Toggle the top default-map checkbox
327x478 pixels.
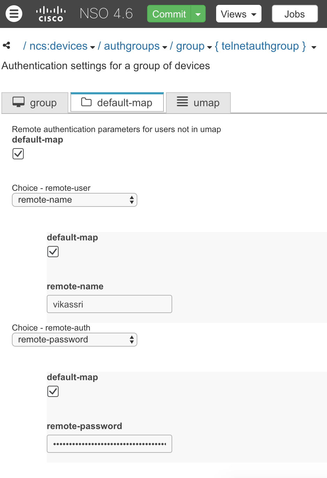click(18, 154)
